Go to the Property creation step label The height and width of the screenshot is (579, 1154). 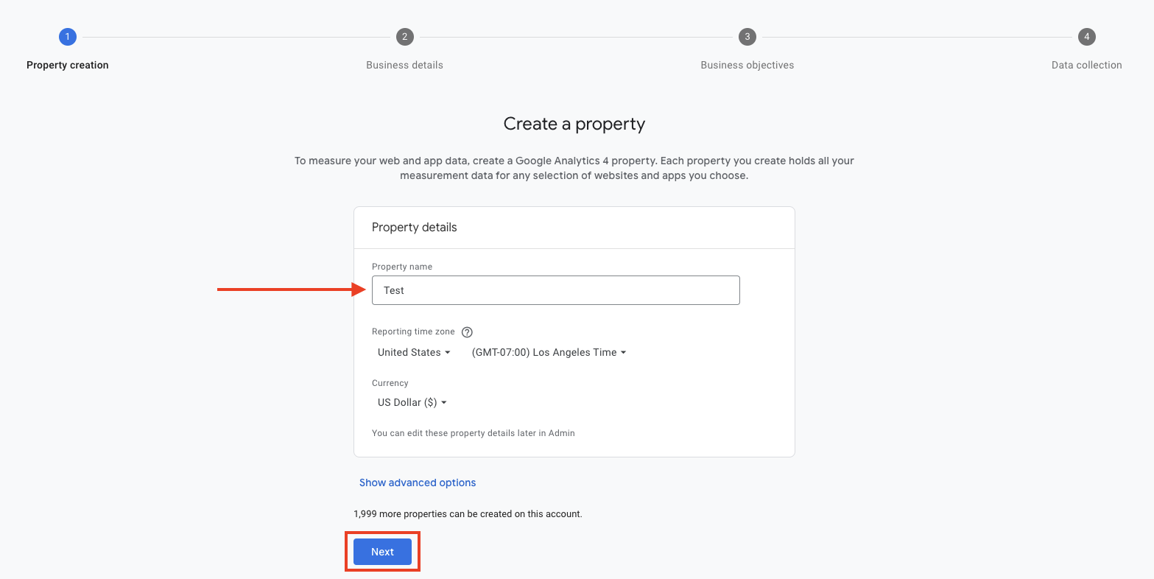tap(68, 65)
